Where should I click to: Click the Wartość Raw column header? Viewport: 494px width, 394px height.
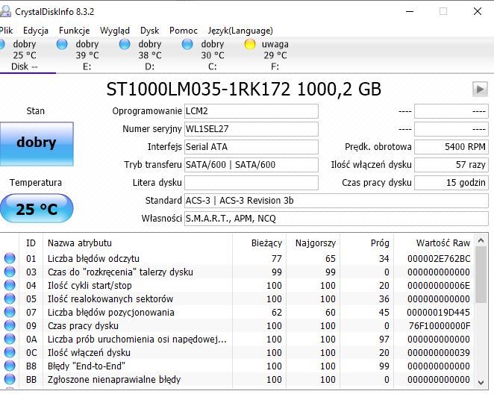coord(434,243)
